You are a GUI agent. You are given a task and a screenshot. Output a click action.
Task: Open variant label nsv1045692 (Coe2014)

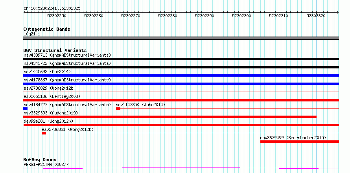[x=47, y=72]
